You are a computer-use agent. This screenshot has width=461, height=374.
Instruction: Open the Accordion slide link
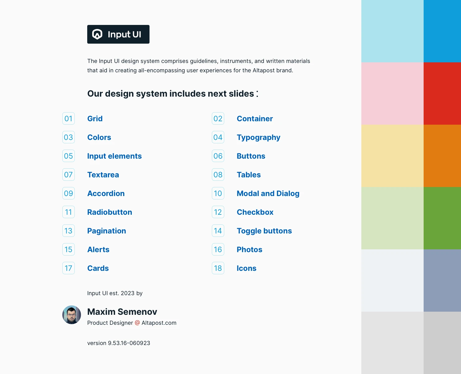pos(106,194)
